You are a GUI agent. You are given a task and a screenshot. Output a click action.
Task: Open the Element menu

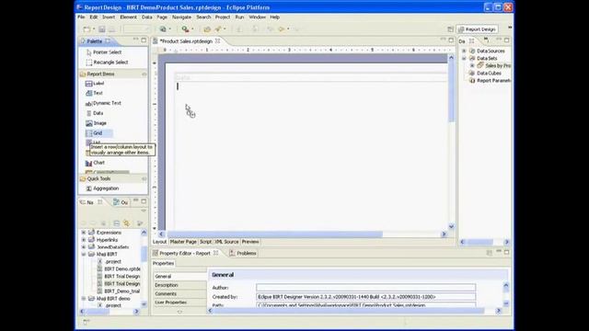(128, 17)
